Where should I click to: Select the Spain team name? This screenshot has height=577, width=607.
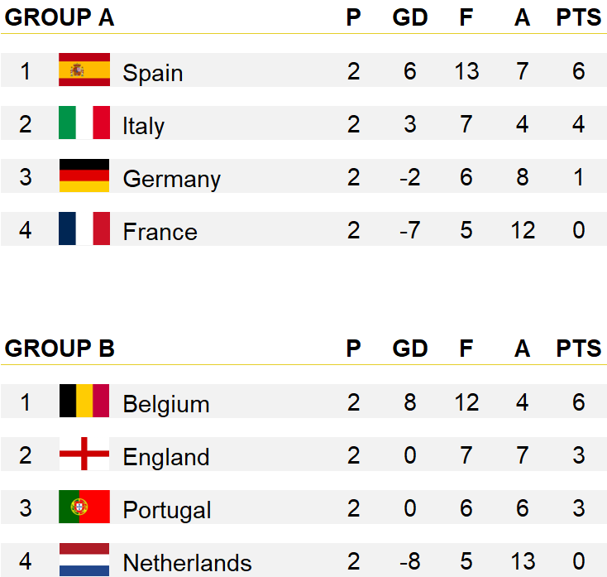point(152,73)
